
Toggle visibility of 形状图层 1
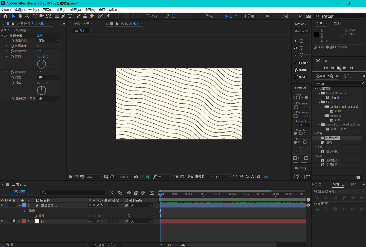coord(2,205)
